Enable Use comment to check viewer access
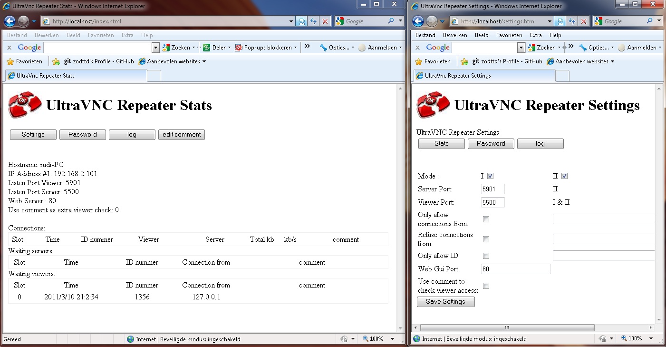The height and width of the screenshot is (347, 666). tap(486, 286)
